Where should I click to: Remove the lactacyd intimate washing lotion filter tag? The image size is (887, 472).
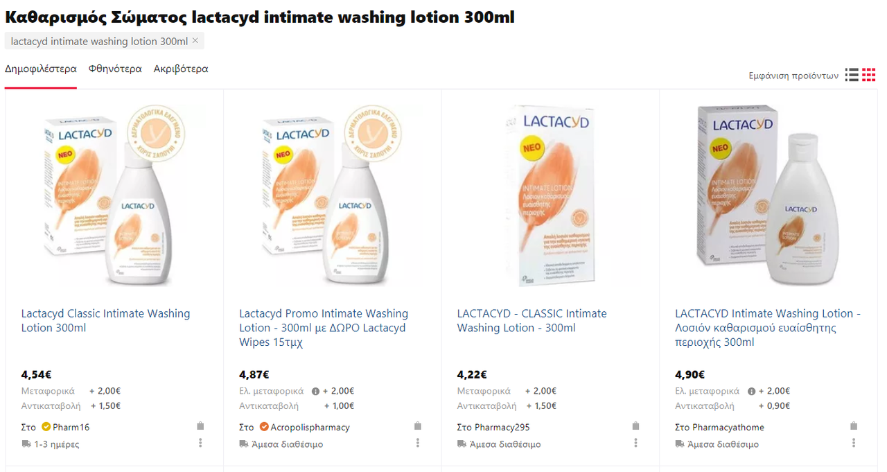click(195, 41)
